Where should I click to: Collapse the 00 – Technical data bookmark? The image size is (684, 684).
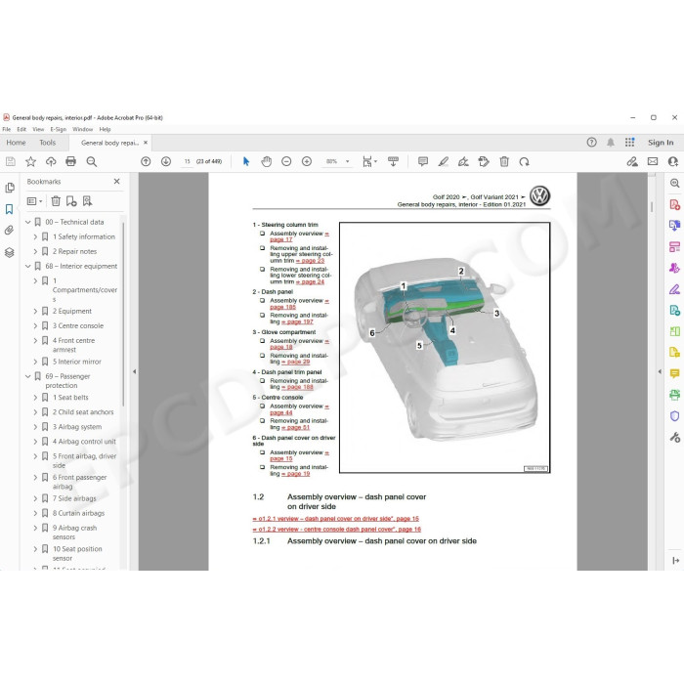28,222
